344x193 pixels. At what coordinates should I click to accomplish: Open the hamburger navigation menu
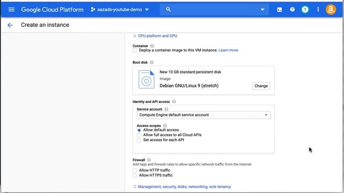(x=11, y=10)
